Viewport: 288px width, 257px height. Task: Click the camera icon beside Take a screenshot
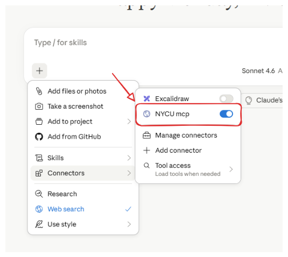39,106
